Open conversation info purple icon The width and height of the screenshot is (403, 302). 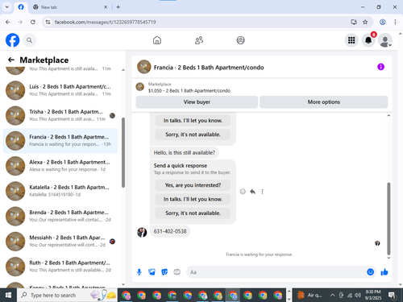[380, 67]
